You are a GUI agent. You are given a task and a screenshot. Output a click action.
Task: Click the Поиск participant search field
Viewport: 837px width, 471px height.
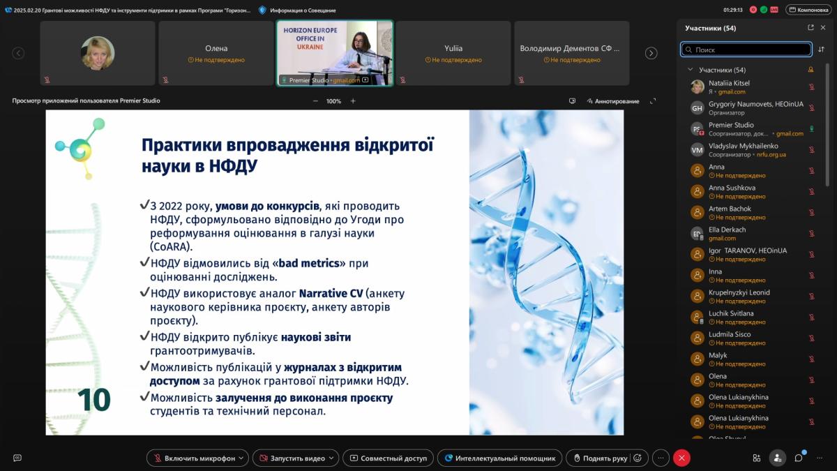746,50
